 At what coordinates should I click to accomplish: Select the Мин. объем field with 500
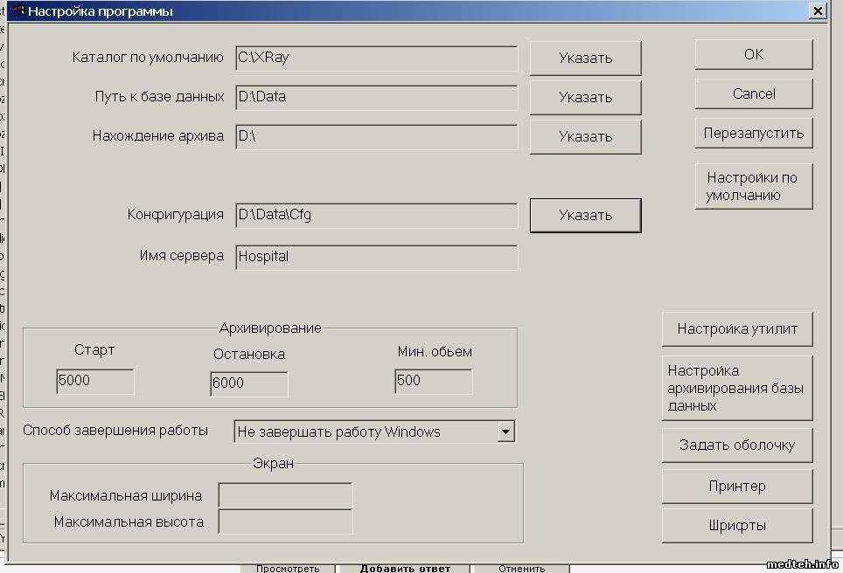433,382
